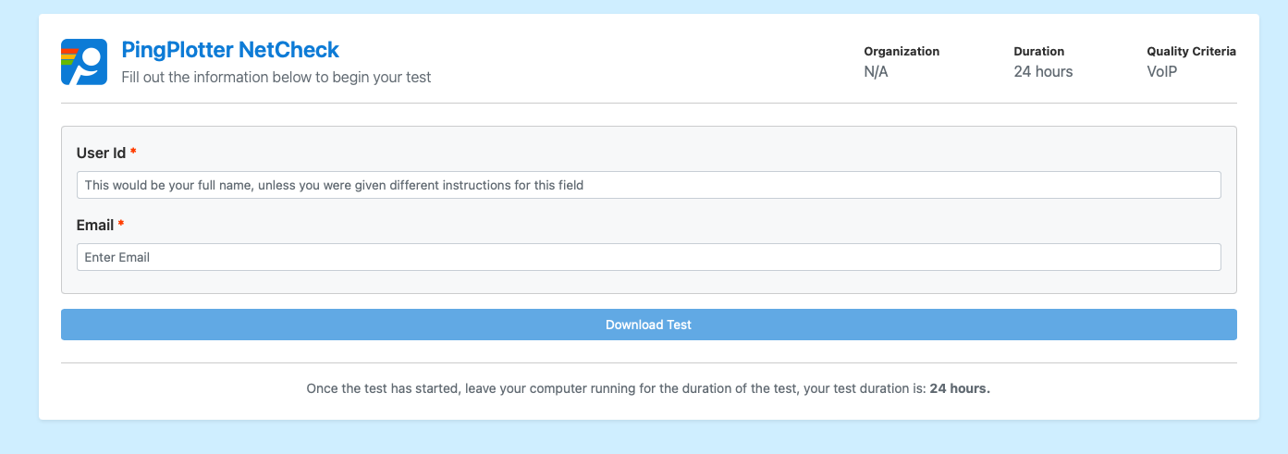This screenshot has height=454, width=1288.
Task: Click the N/A organization value
Action: pos(876,72)
